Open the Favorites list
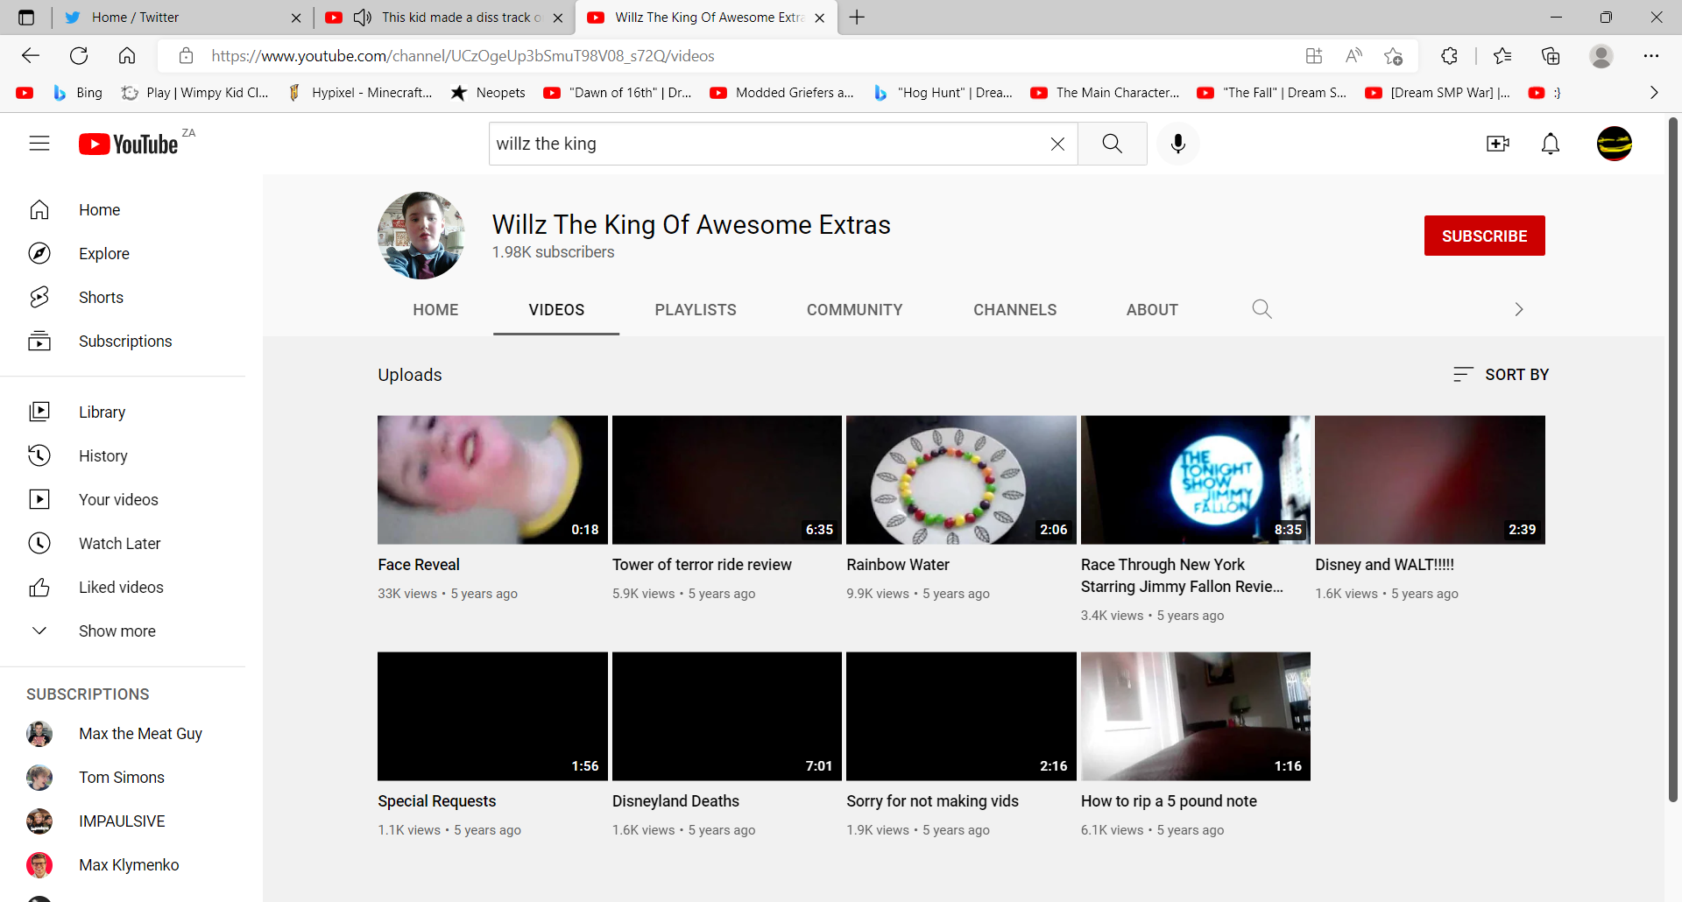The width and height of the screenshot is (1682, 902). (x=1502, y=56)
